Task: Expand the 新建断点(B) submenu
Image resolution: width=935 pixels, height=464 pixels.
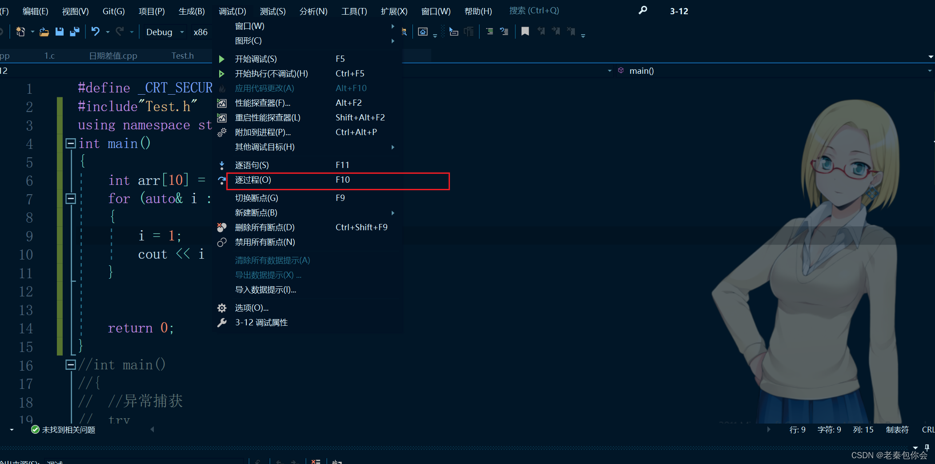Action: pos(309,213)
